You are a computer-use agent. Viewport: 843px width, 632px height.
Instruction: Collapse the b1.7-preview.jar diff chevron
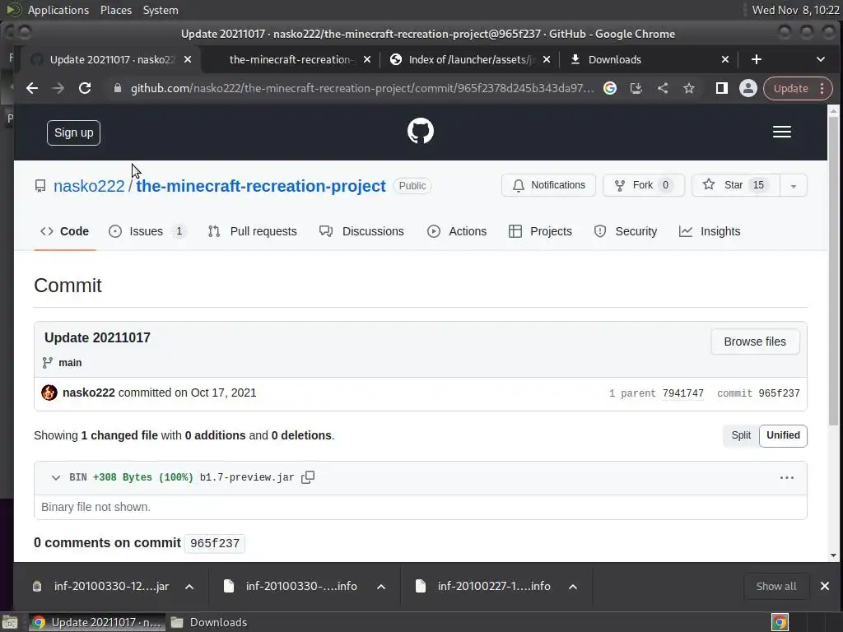55,477
